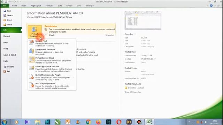Choose Encrypt with Password
223x125 pixels.
pos(52,52)
